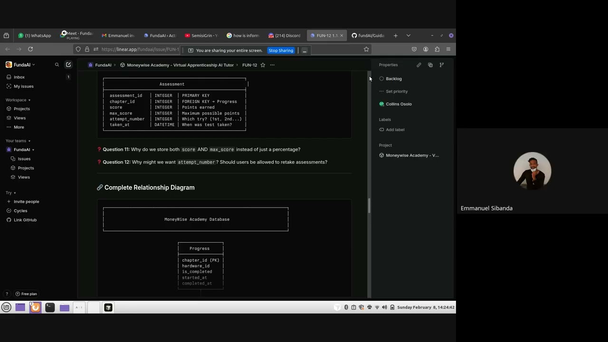Change the Backlog status property

point(390,79)
